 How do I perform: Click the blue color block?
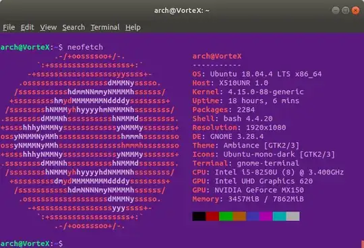point(253,216)
